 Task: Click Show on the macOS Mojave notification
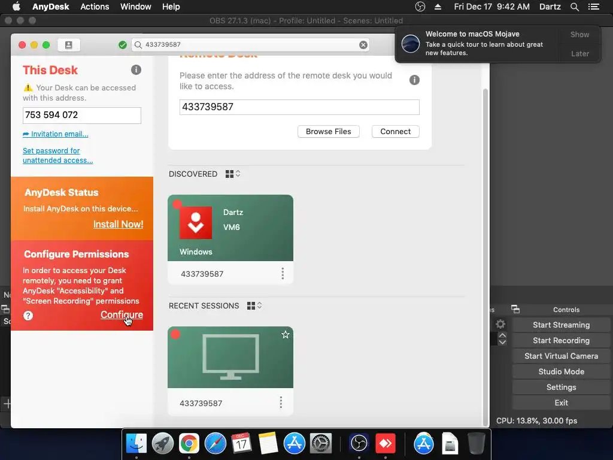[579, 35]
